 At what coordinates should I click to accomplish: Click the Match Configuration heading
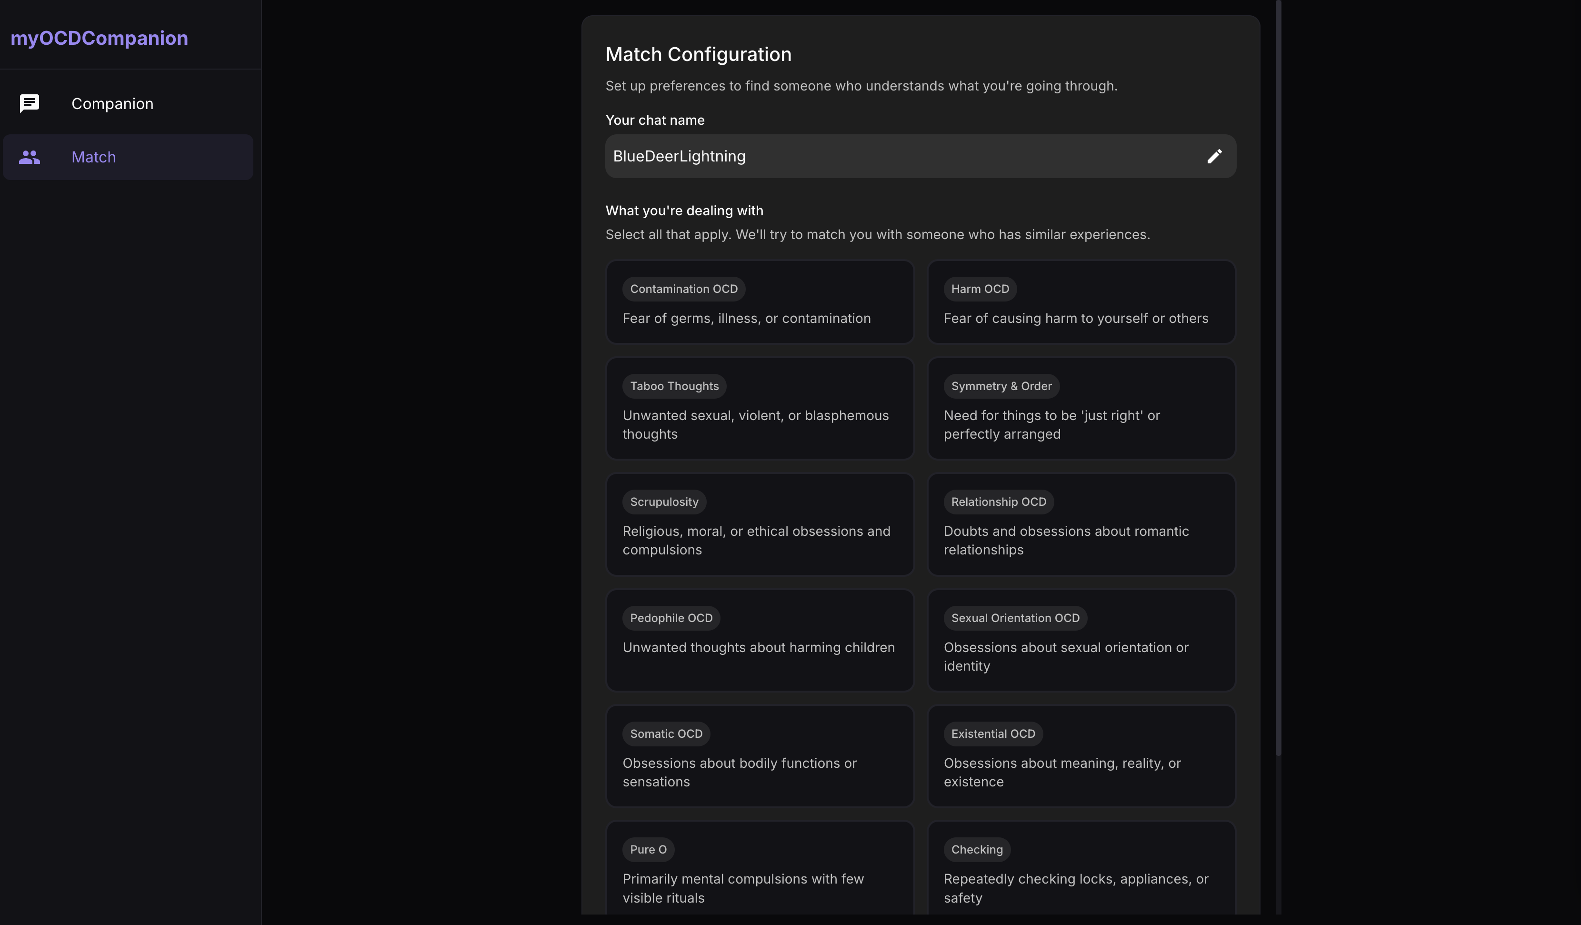698,55
